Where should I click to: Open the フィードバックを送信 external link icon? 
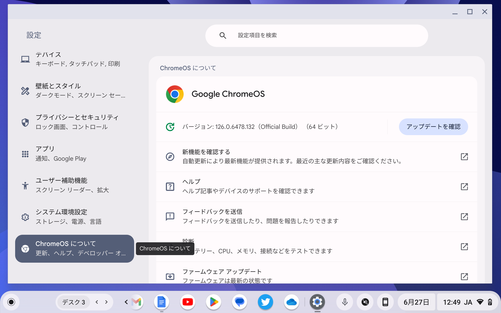tap(464, 217)
